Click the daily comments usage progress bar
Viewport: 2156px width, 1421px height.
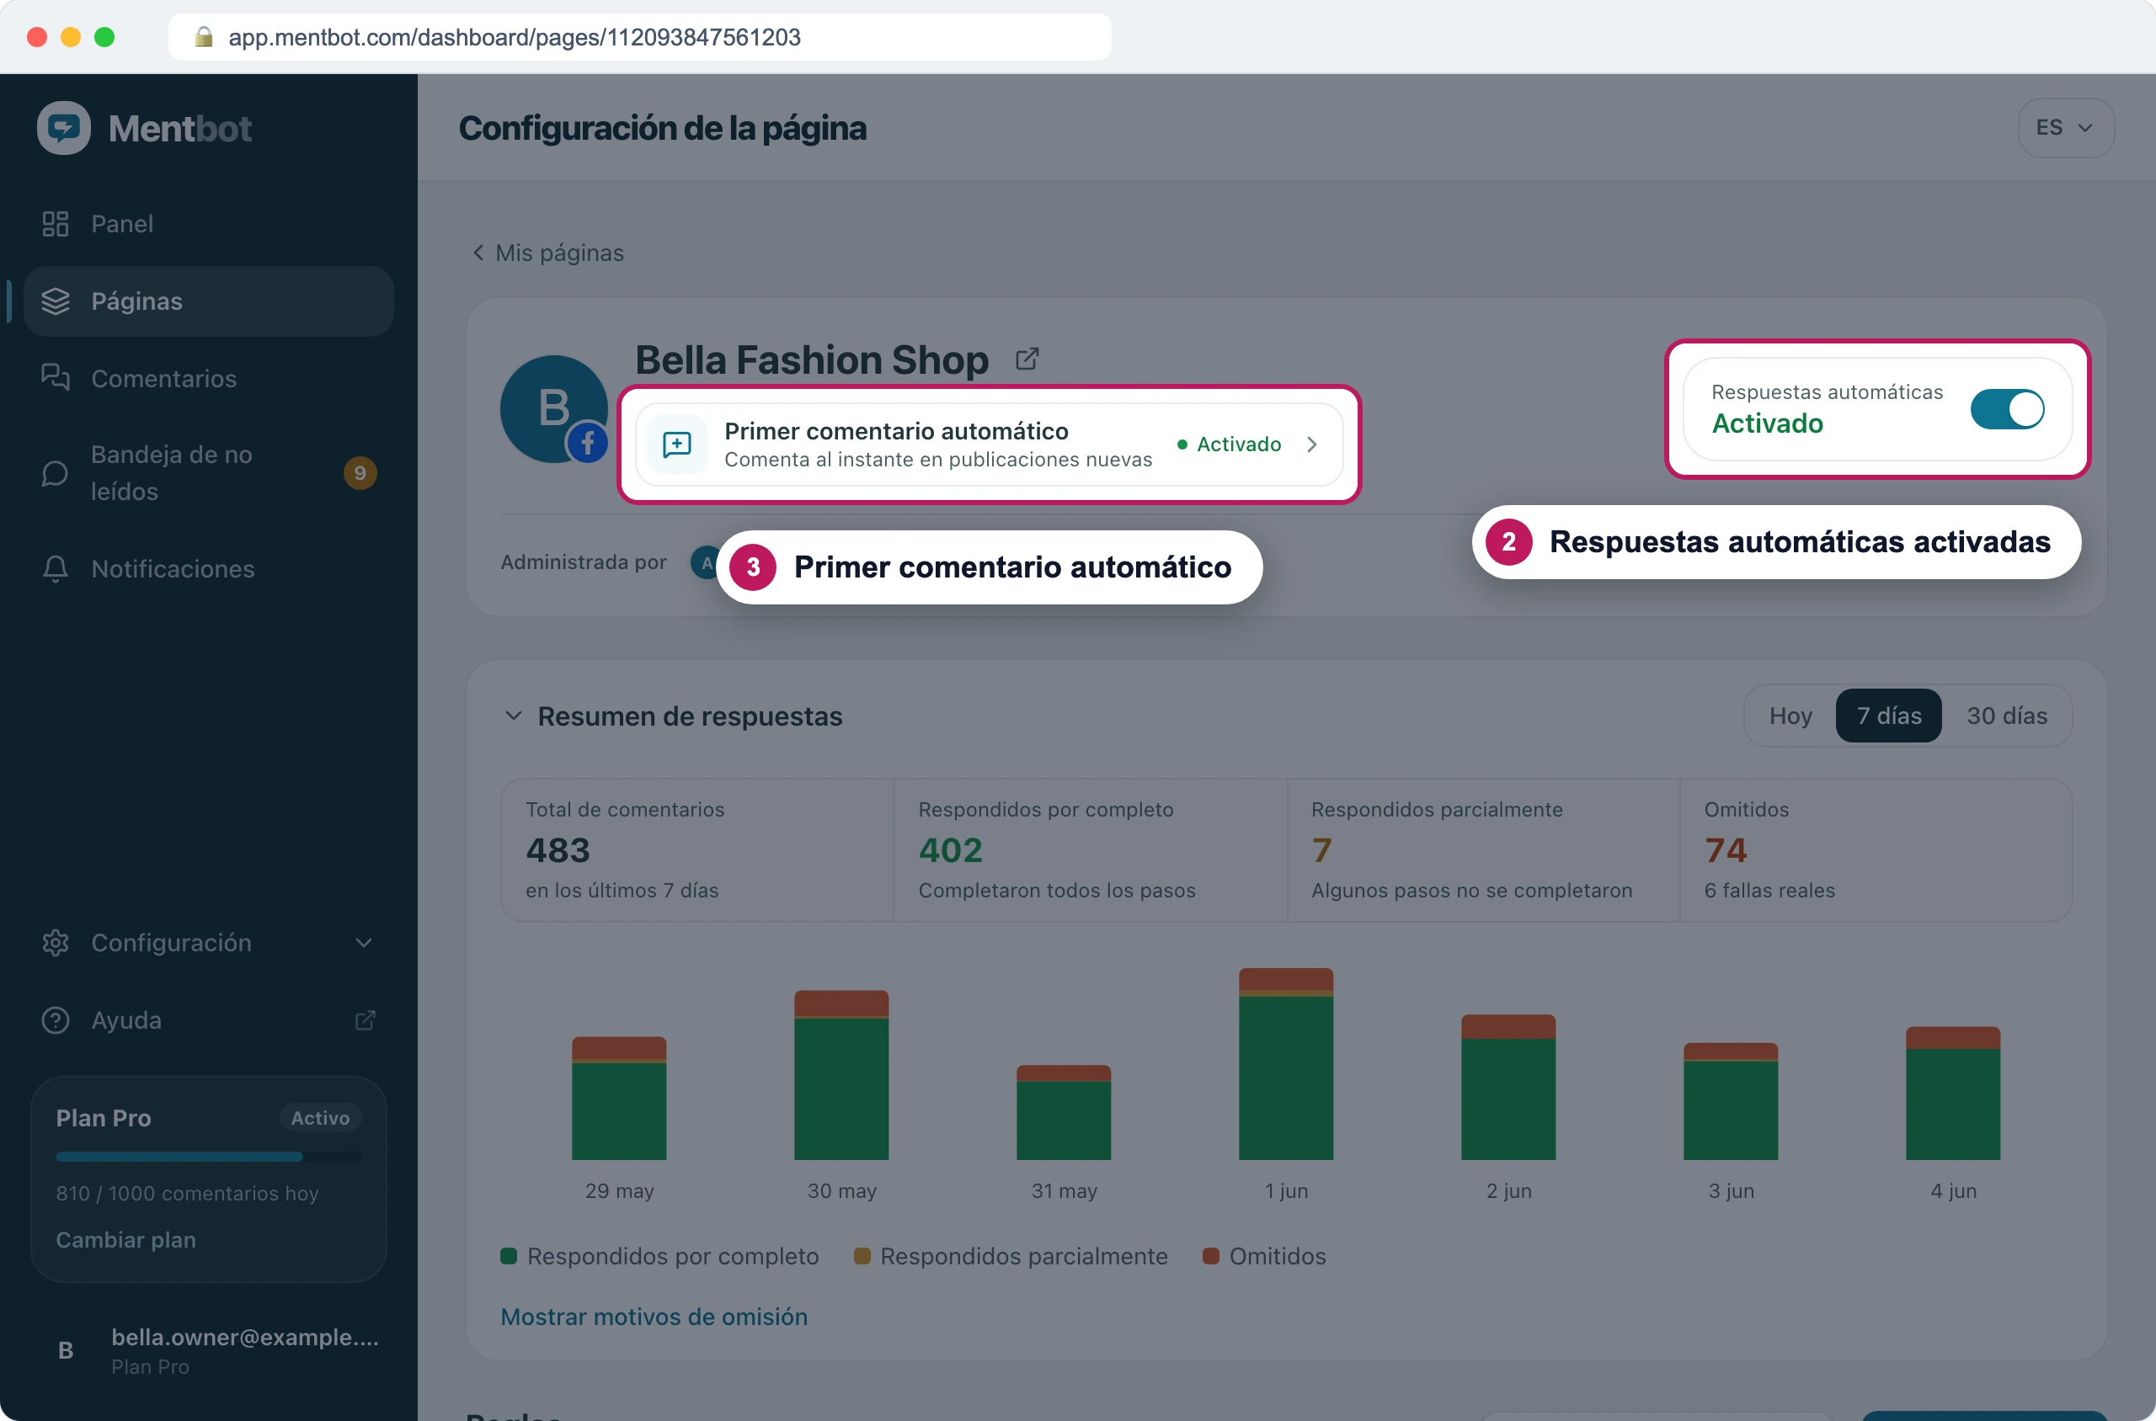[209, 1157]
